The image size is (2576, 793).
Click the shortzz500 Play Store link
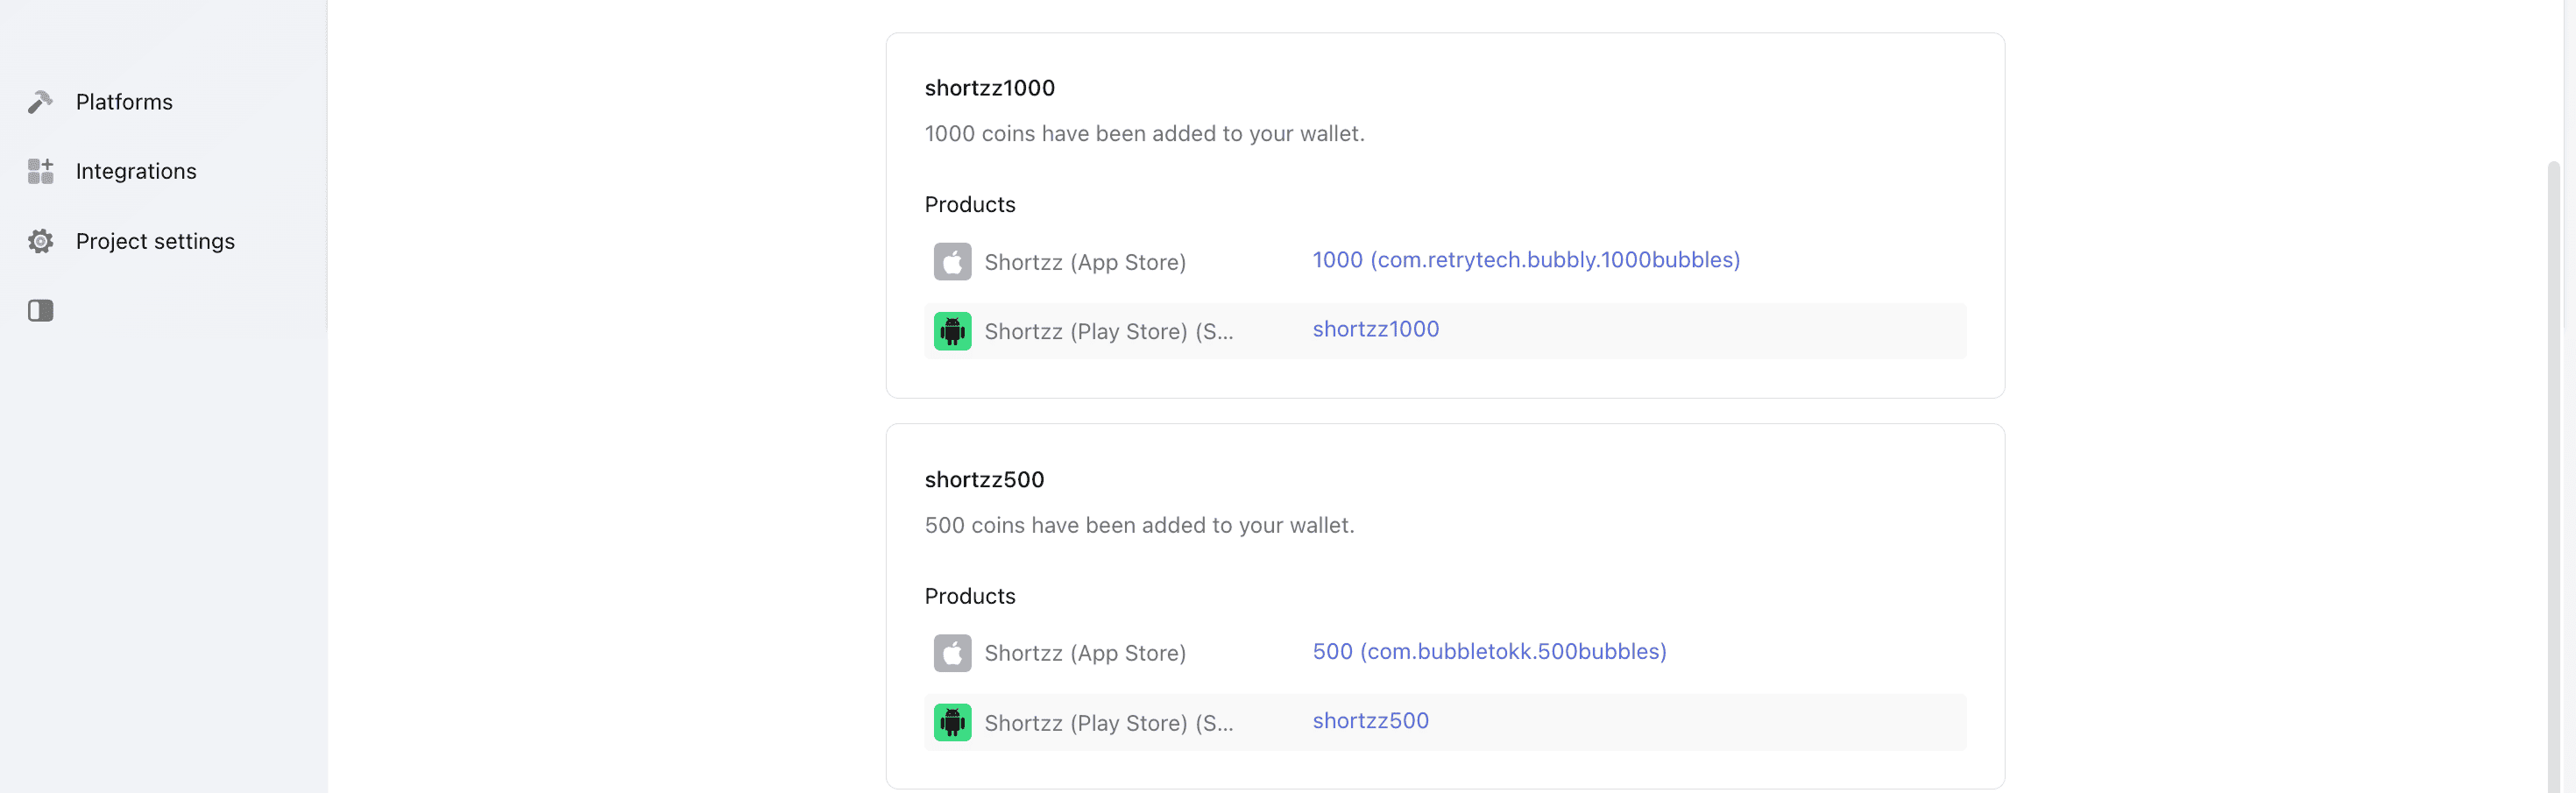(1371, 720)
